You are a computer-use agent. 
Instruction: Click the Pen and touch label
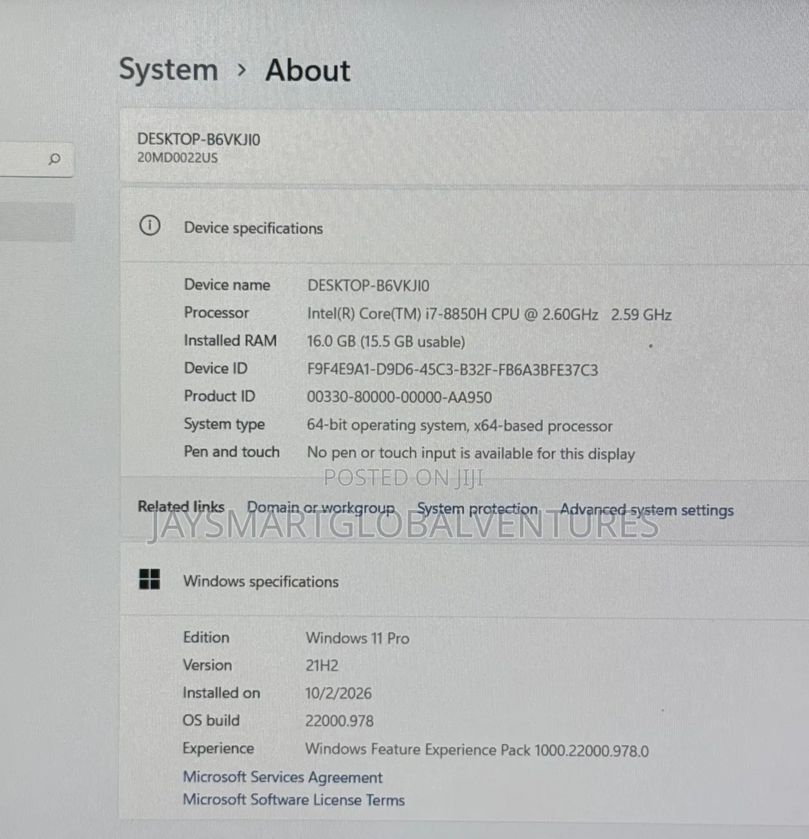coord(232,452)
